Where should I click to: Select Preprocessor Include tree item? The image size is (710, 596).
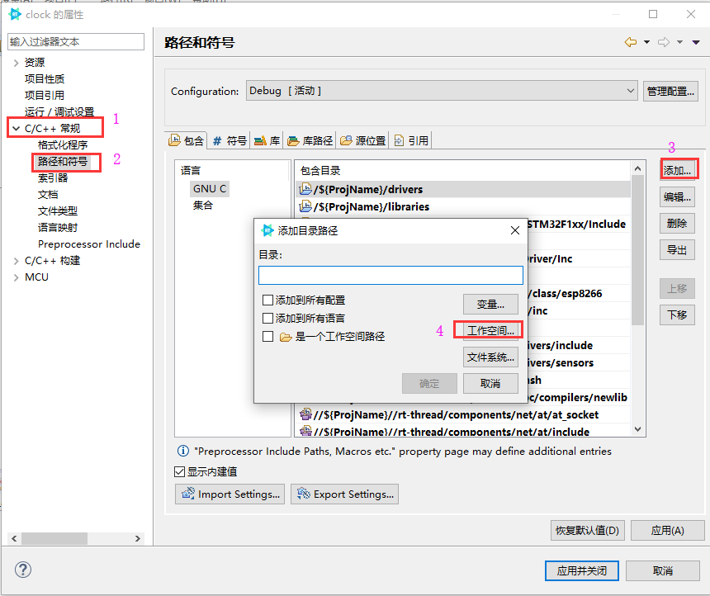click(89, 244)
